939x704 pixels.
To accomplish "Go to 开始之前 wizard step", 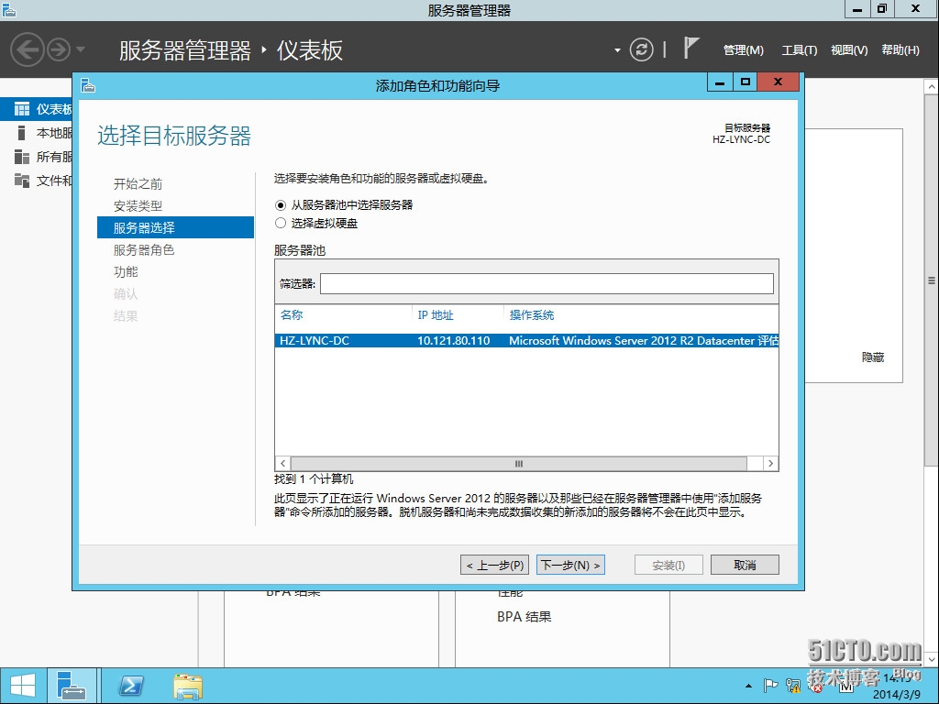I will [x=138, y=183].
